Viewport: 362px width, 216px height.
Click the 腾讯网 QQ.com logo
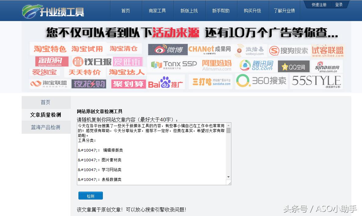(256, 65)
